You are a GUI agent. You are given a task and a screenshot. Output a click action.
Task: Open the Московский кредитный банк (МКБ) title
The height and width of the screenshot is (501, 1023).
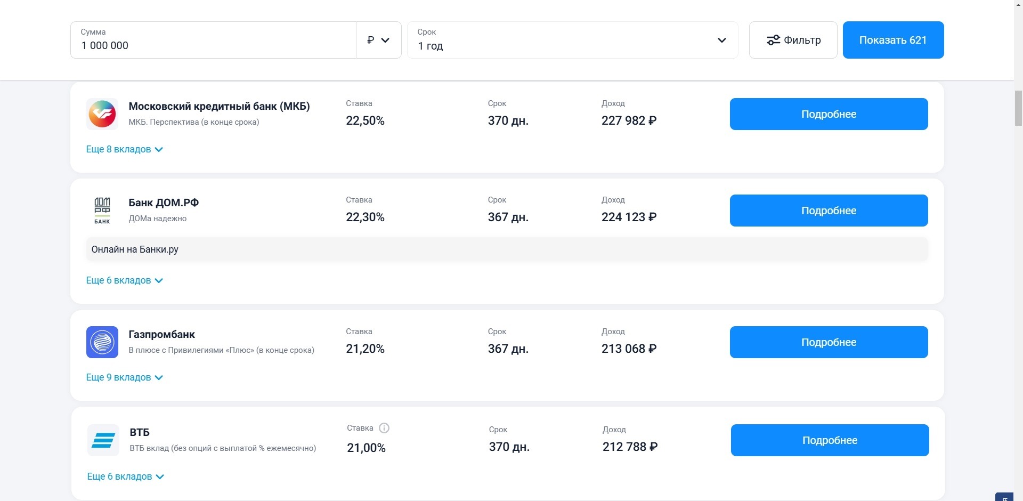click(x=219, y=106)
